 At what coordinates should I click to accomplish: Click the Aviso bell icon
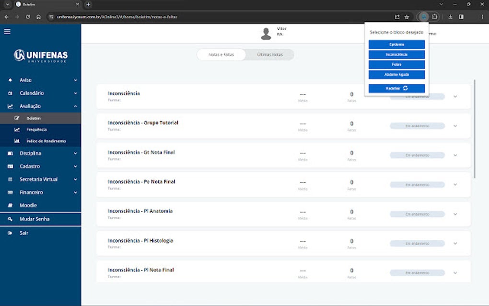tap(10, 80)
